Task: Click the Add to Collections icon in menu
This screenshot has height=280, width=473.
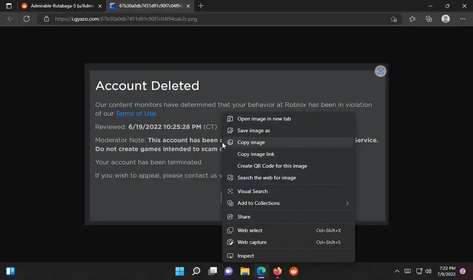Action: (x=230, y=203)
